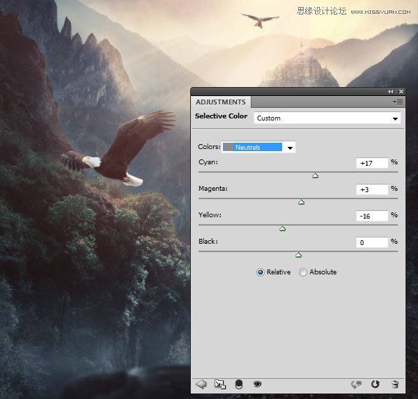Image resolution: width=418 pixels, height=399 pixels.
Task: Click the clip to layer icon
Action: tap(239, 384)
